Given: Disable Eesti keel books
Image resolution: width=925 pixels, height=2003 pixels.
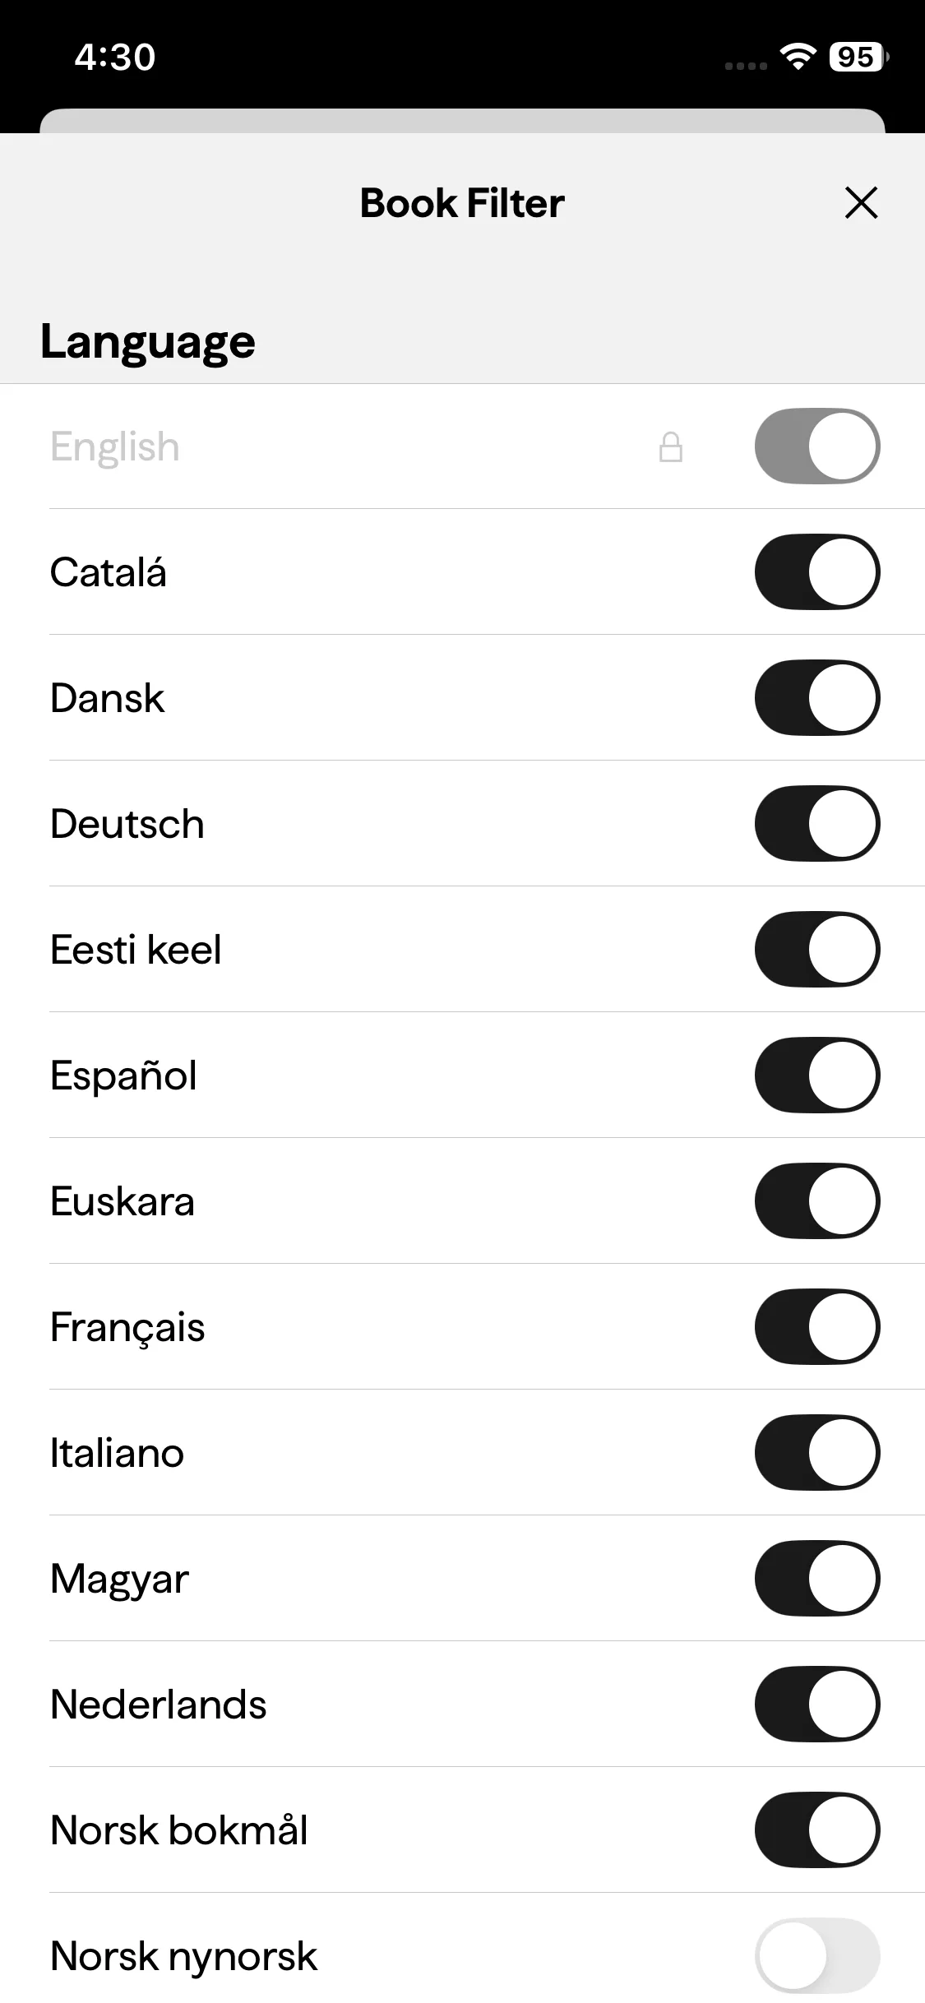Looking at the screenshot, I should tap(816, 950).
